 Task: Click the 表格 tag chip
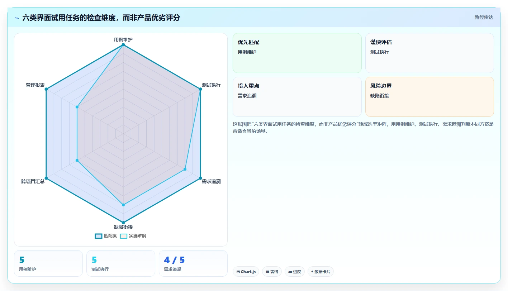click(x=272, y=272)
